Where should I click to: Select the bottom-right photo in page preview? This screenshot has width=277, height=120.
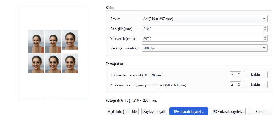click(x=70, y=63)
